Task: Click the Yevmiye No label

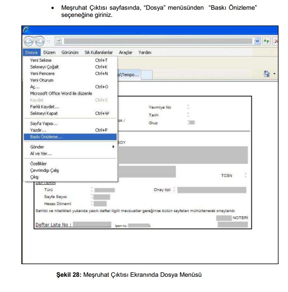Action: click(x=160, y=107)
